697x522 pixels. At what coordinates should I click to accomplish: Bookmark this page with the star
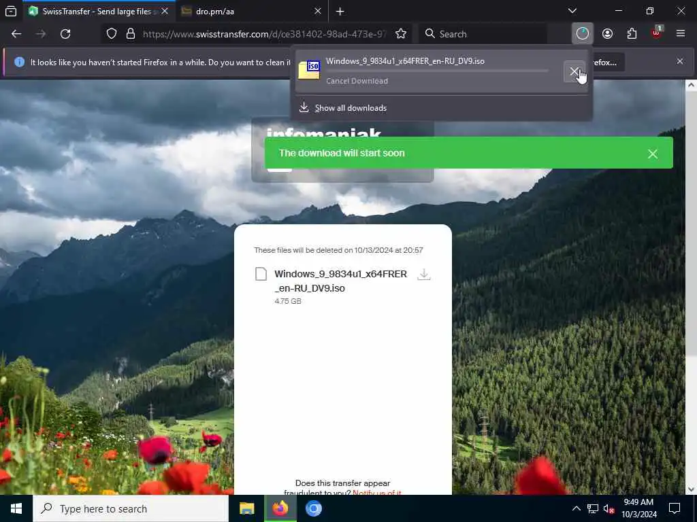[x=401, y=34]
